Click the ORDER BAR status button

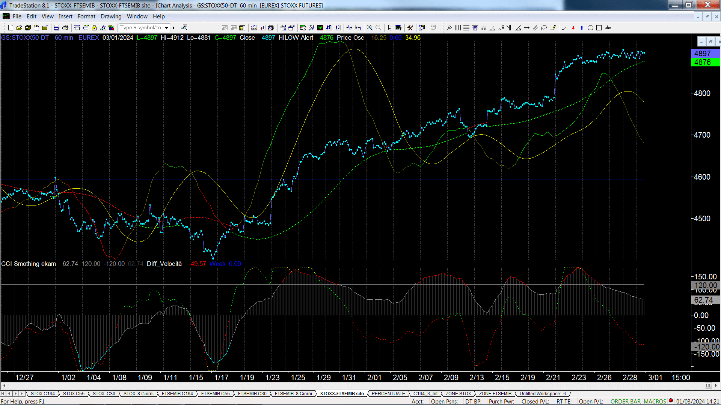tap(625, 402)
